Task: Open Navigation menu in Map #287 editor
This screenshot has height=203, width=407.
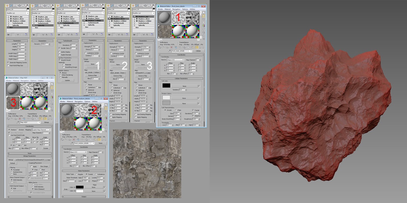Action: pyautogui.click(x=25, y=81)
